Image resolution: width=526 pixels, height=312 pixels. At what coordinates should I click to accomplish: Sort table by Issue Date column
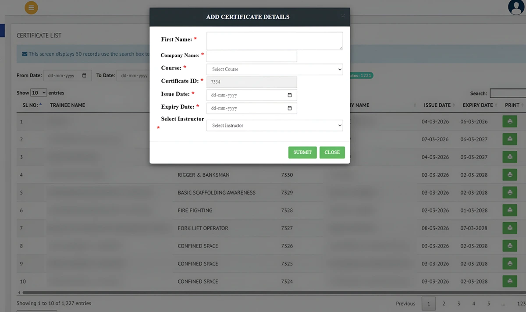437,105
